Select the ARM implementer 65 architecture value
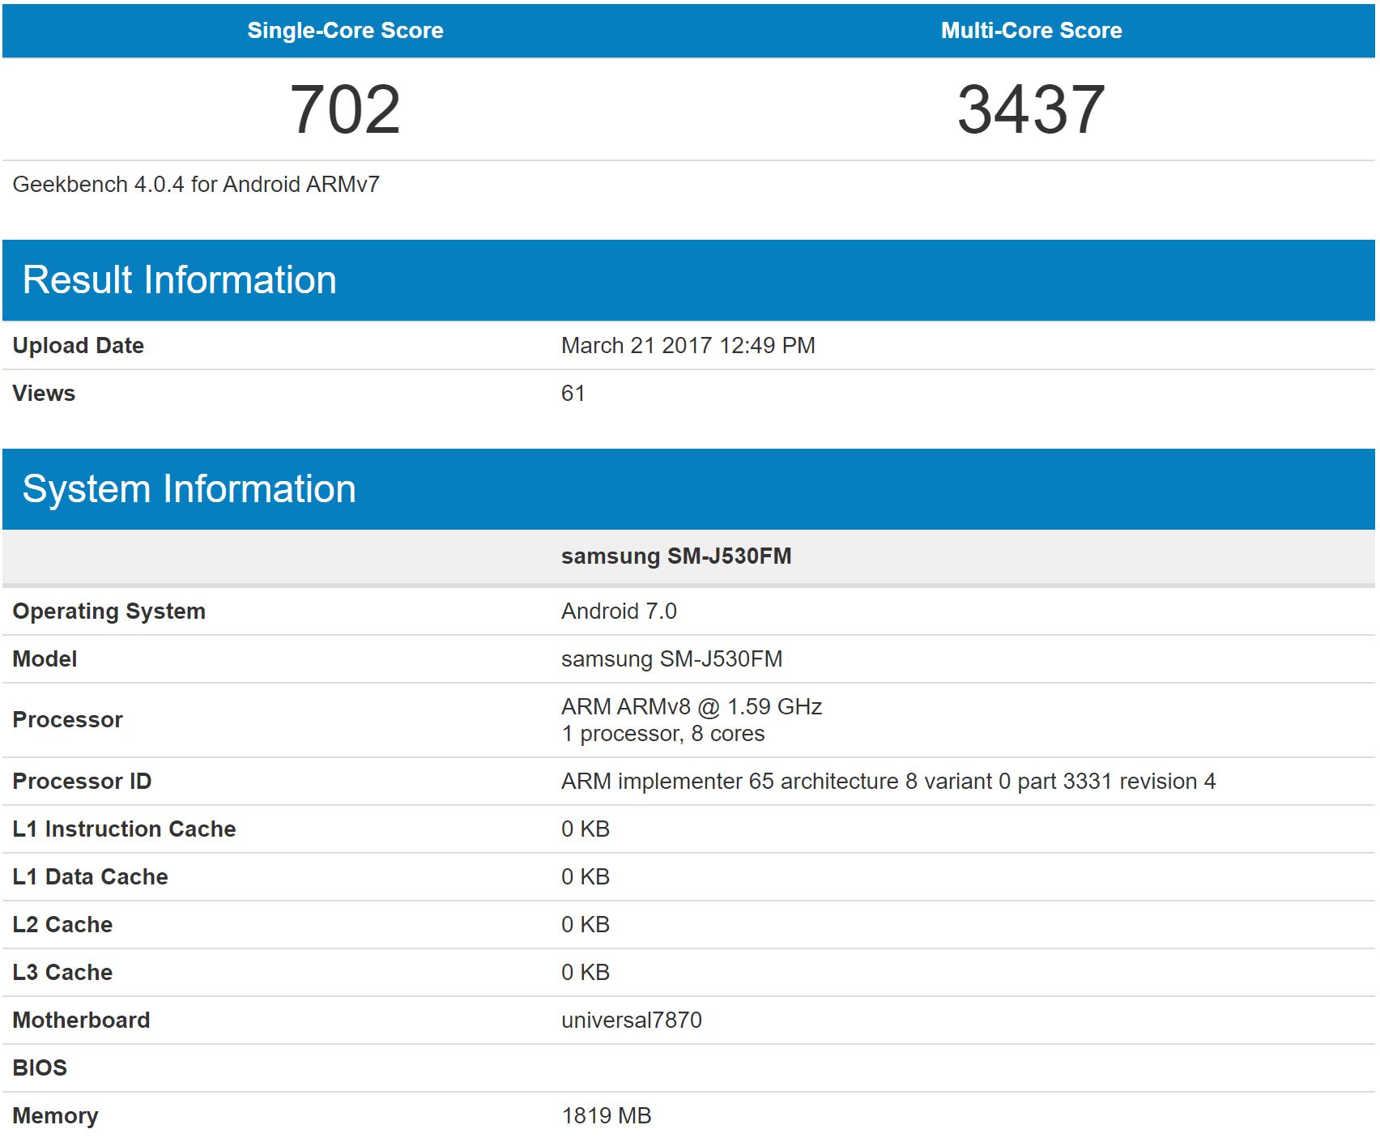Image resolution: width=1380 pixels, height=1142 pixels. pyautogui.click(x=888, y=782)
